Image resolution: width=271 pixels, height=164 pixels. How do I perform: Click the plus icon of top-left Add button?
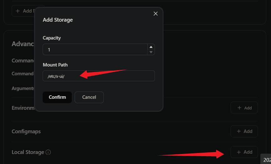pos(18,11)
